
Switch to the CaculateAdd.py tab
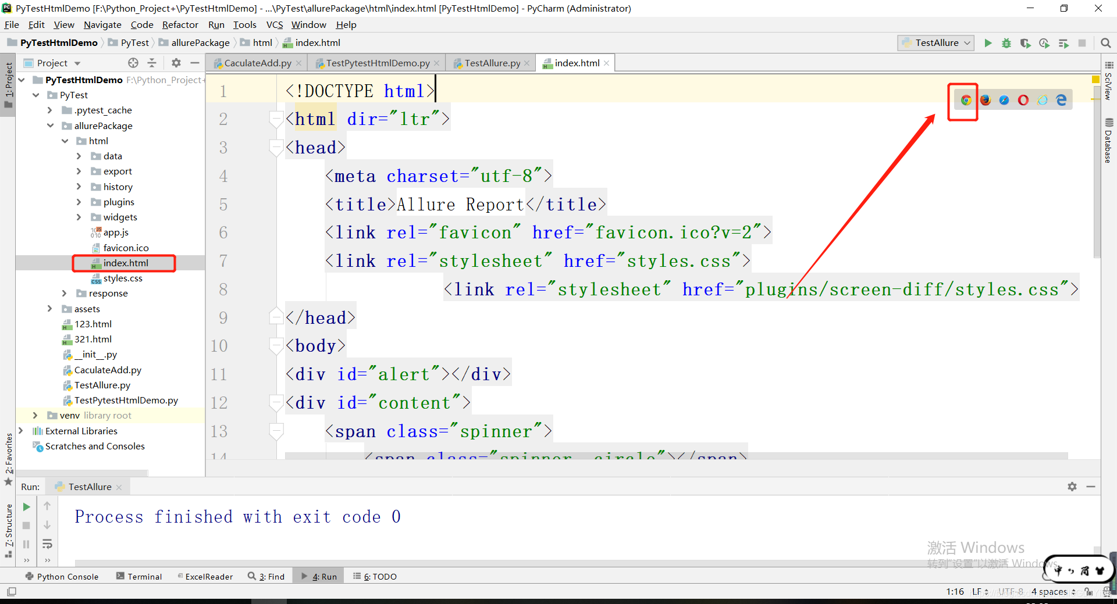(x=258, y=63)
